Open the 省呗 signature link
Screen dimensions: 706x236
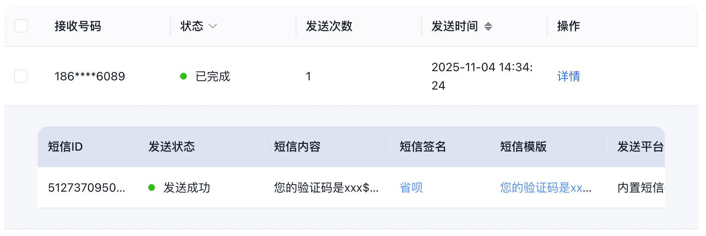tap(411, 187)
